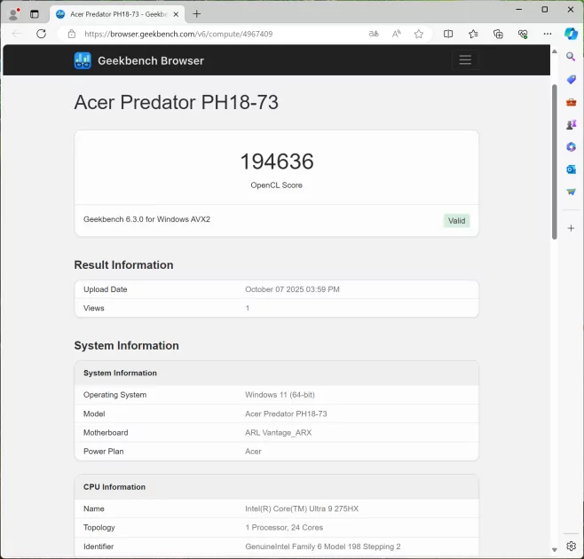Toggle the vertical tab actions menu
Screen dimensions: 584x559
tap(35, 13)
